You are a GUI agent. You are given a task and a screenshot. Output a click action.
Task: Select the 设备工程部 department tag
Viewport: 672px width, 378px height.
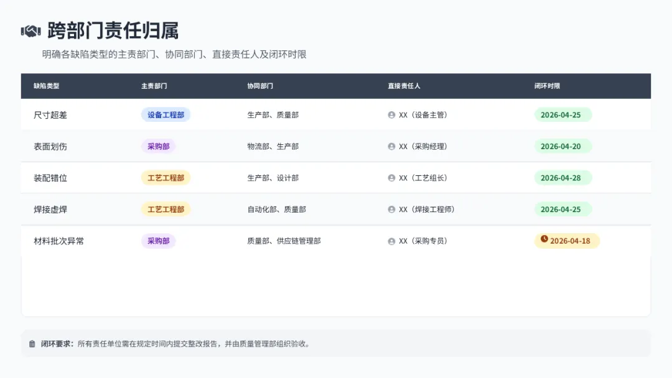click(x=166, y=115)
